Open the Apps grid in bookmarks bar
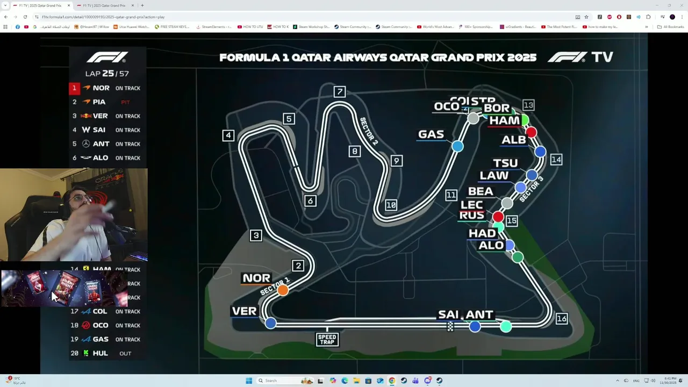 [x=5, y=27]
